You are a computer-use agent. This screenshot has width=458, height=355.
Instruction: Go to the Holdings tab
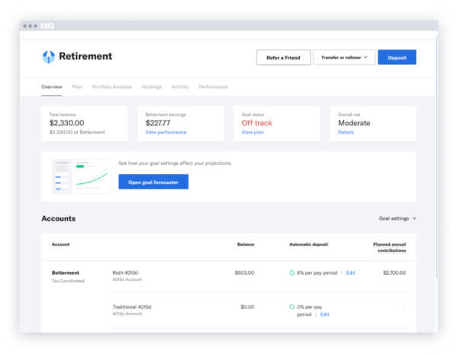151,87
